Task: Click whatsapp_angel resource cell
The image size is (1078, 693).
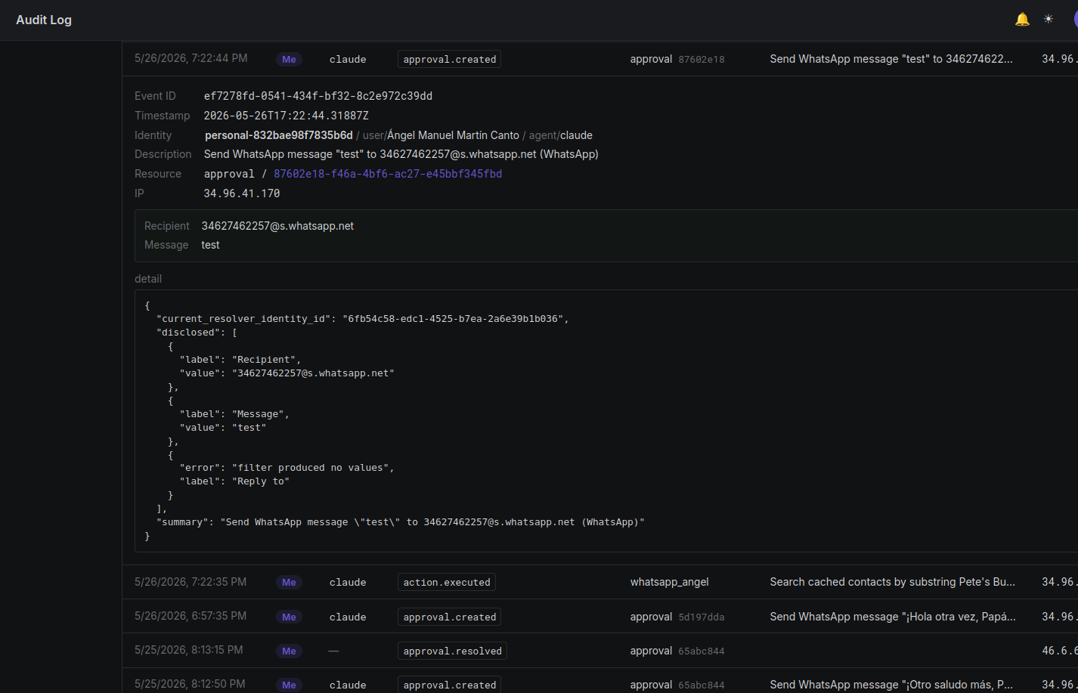Action: tap(670, 582)
